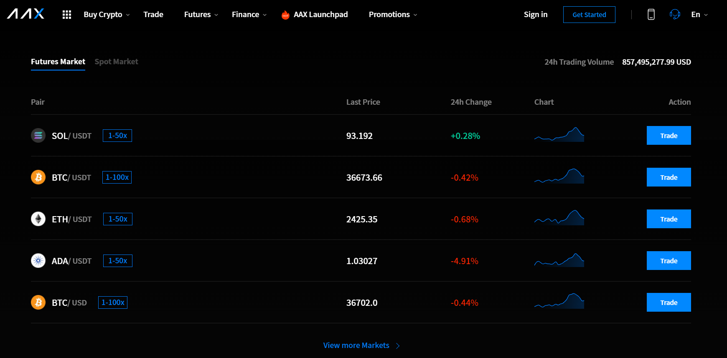
Task: Click the Last Price column header
Action: click(x=363, y=102)
